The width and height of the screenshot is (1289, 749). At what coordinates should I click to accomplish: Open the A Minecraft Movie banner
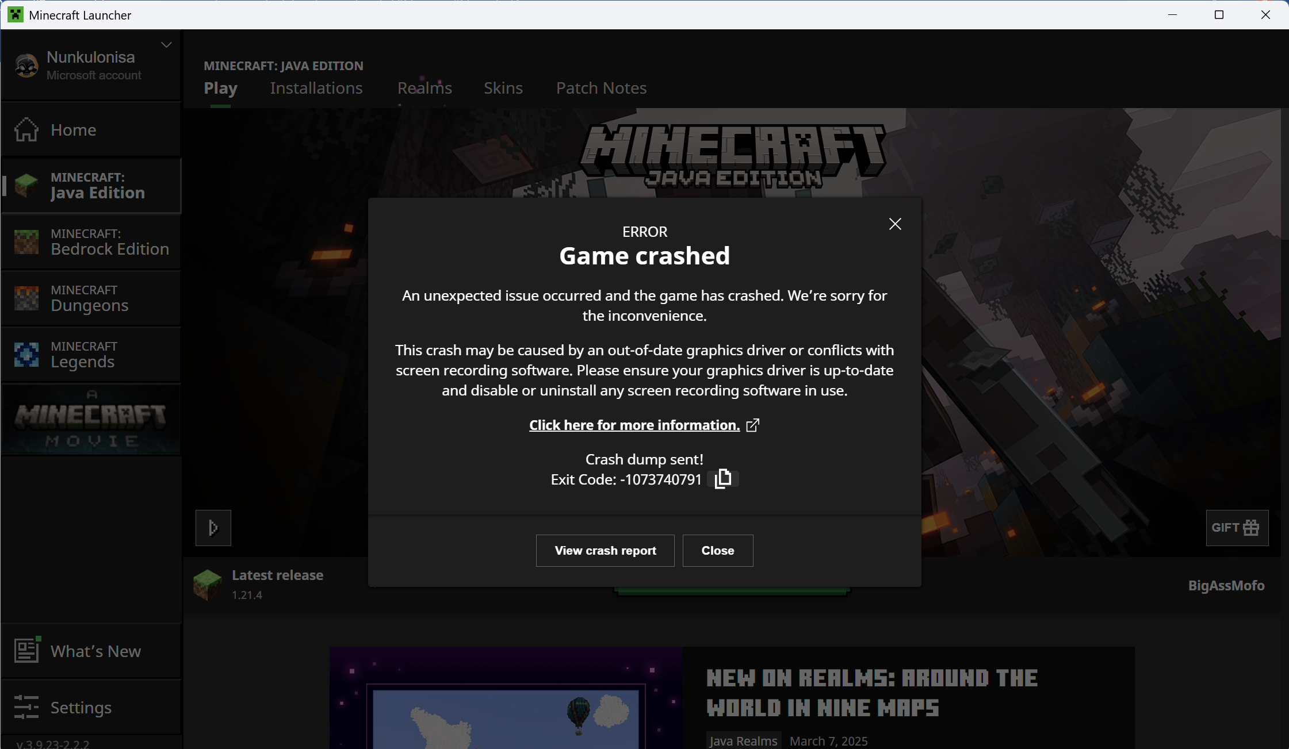click(91, 420)
